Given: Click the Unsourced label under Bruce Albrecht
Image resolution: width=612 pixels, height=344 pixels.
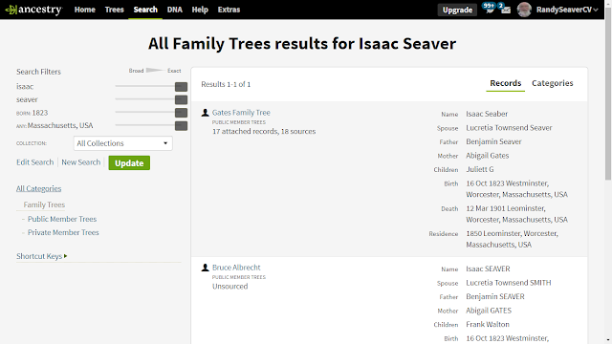Looking at the screenshot, I should pos(229,287).
